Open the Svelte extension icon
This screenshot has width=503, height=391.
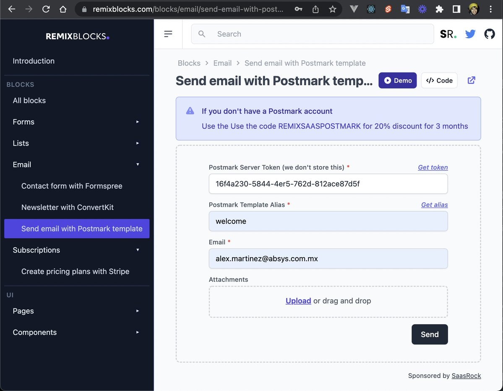[x=388, y=9]
